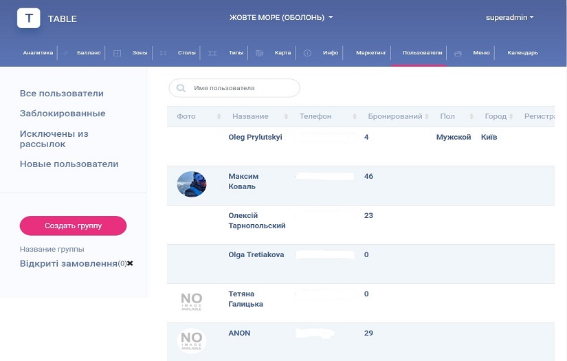Image resolution: width=567 pixels, height=361 pixels.
Task: Click the Регистра column header
Action: (539, 116)
